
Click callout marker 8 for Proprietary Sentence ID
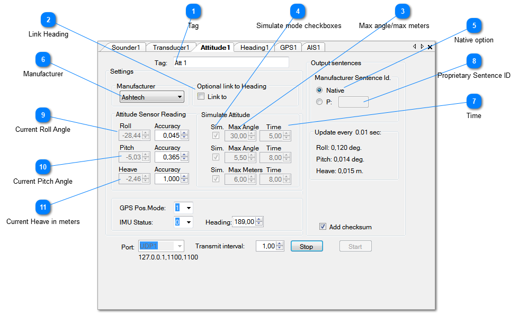474,61
